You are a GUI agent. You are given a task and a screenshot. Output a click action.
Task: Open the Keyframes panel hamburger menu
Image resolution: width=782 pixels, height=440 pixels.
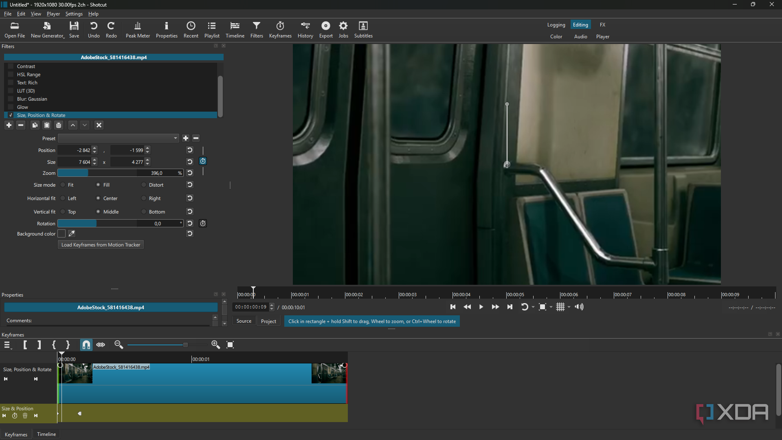pos(8,345)
